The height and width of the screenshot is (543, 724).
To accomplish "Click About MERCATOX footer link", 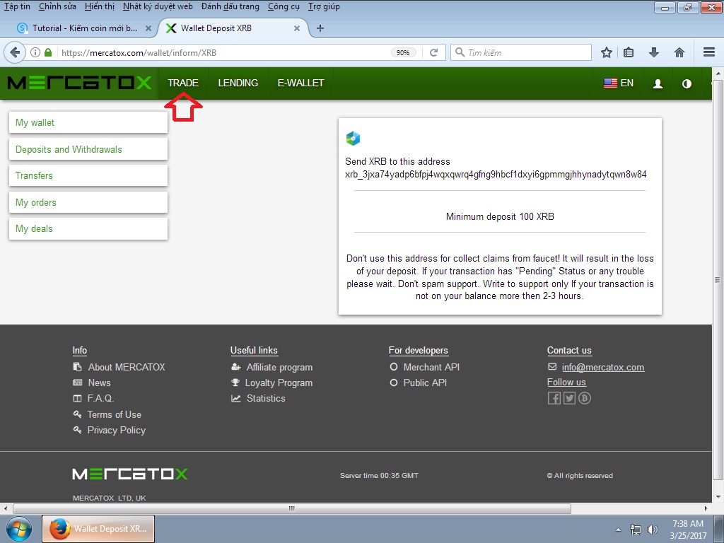I will click(127, 367).
